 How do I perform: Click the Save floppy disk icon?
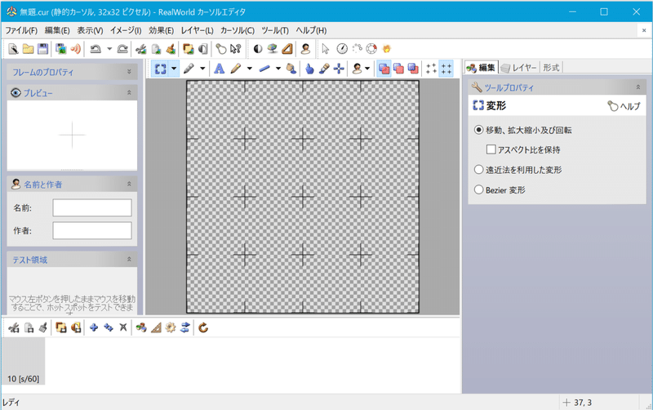(42, 49)
